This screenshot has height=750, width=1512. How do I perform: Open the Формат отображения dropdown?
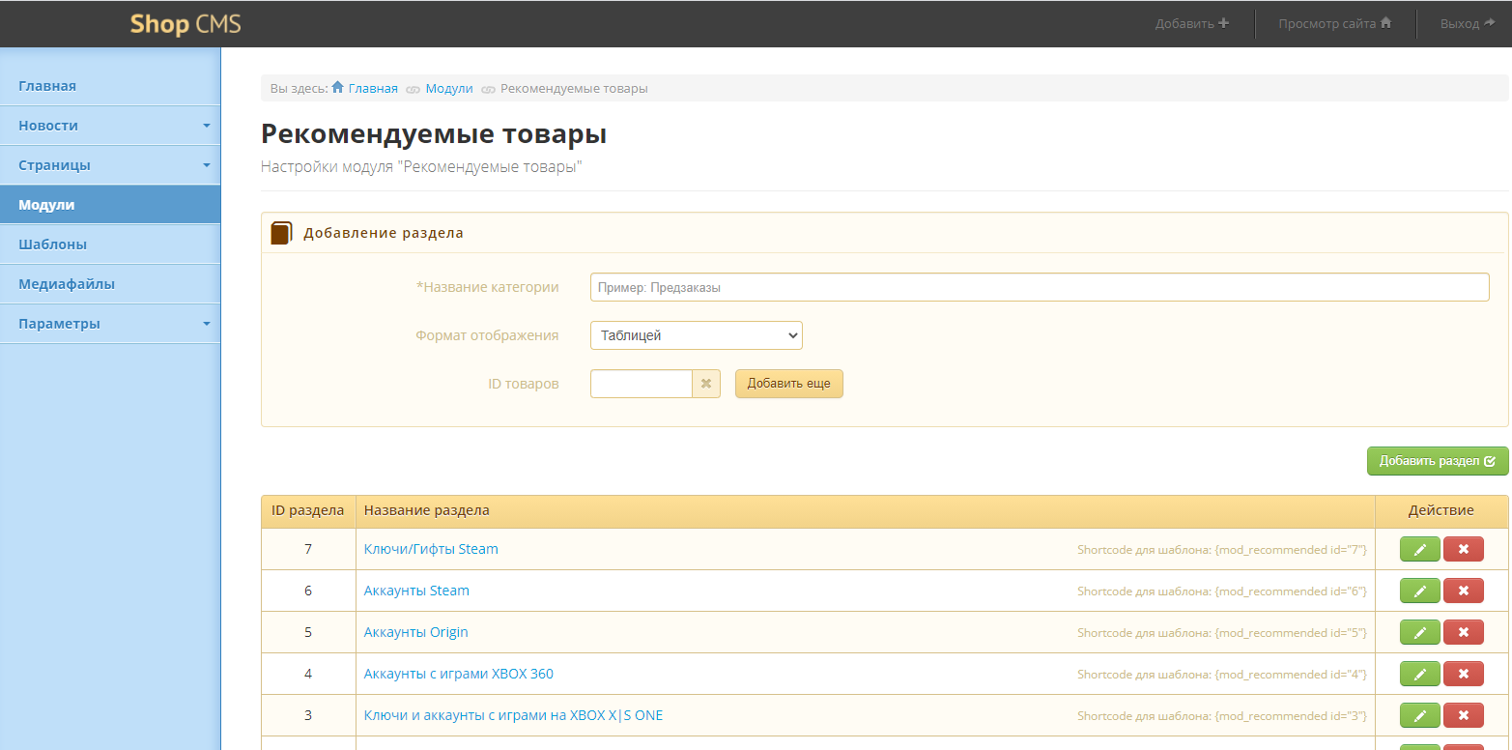697,335
